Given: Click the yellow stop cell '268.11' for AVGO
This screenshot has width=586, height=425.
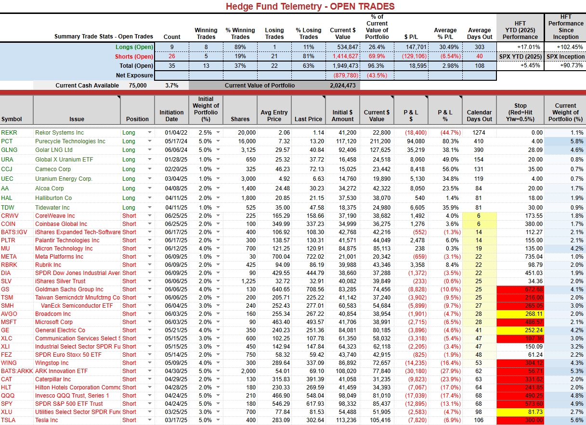Looking at the screenshot, I should [x=520, y=314].
